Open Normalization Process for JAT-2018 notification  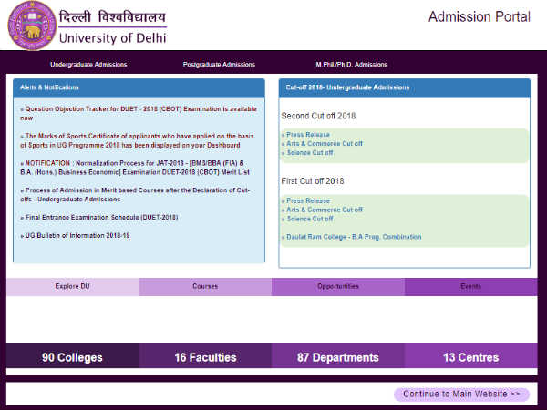point(135,168)
